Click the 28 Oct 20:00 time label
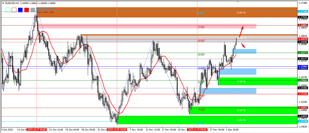Viewport: 309px width, 133px height. [88, 130]
